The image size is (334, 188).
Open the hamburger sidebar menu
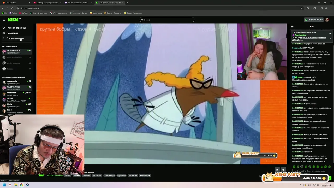click(4, 20)
